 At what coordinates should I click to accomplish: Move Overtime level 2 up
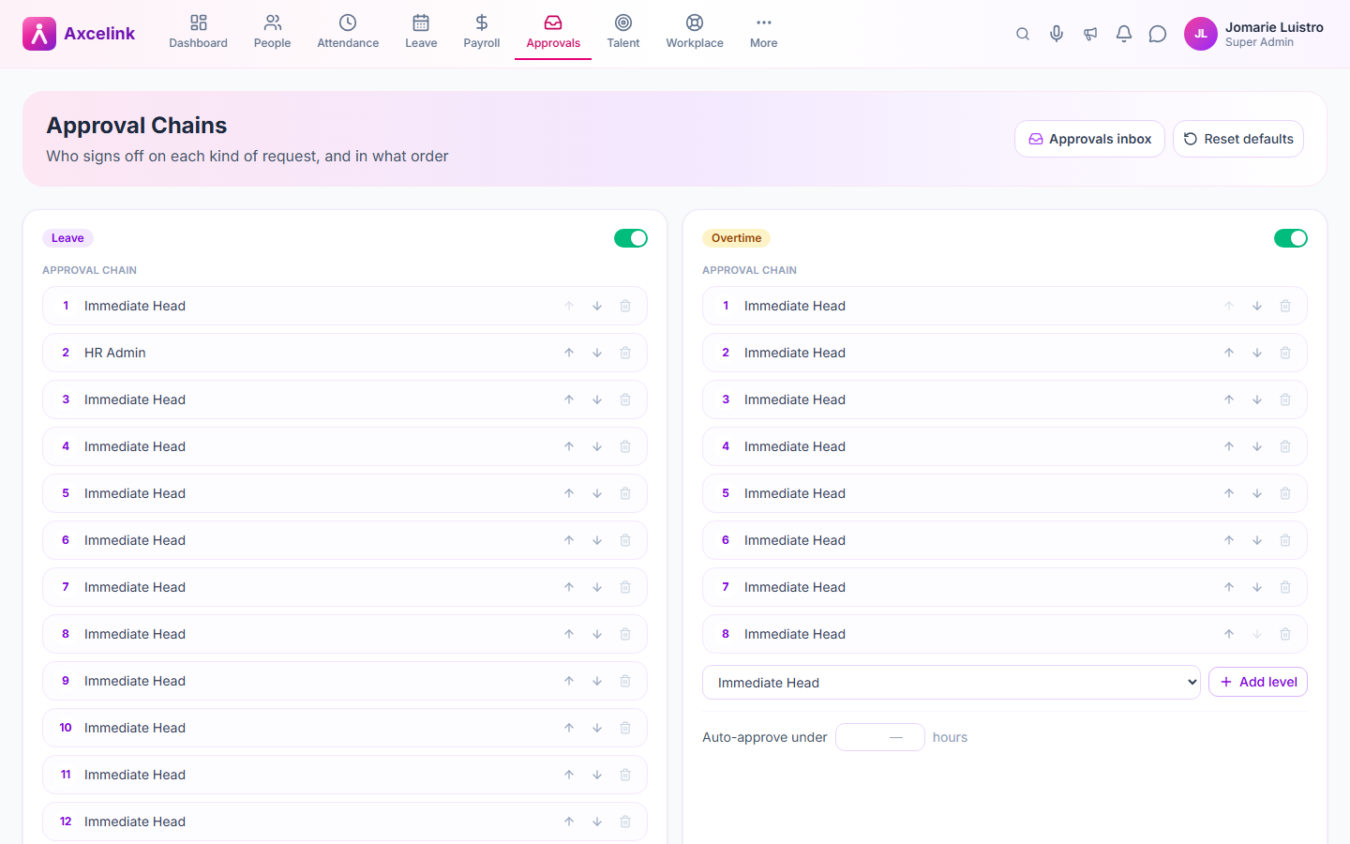point(1229,353)
